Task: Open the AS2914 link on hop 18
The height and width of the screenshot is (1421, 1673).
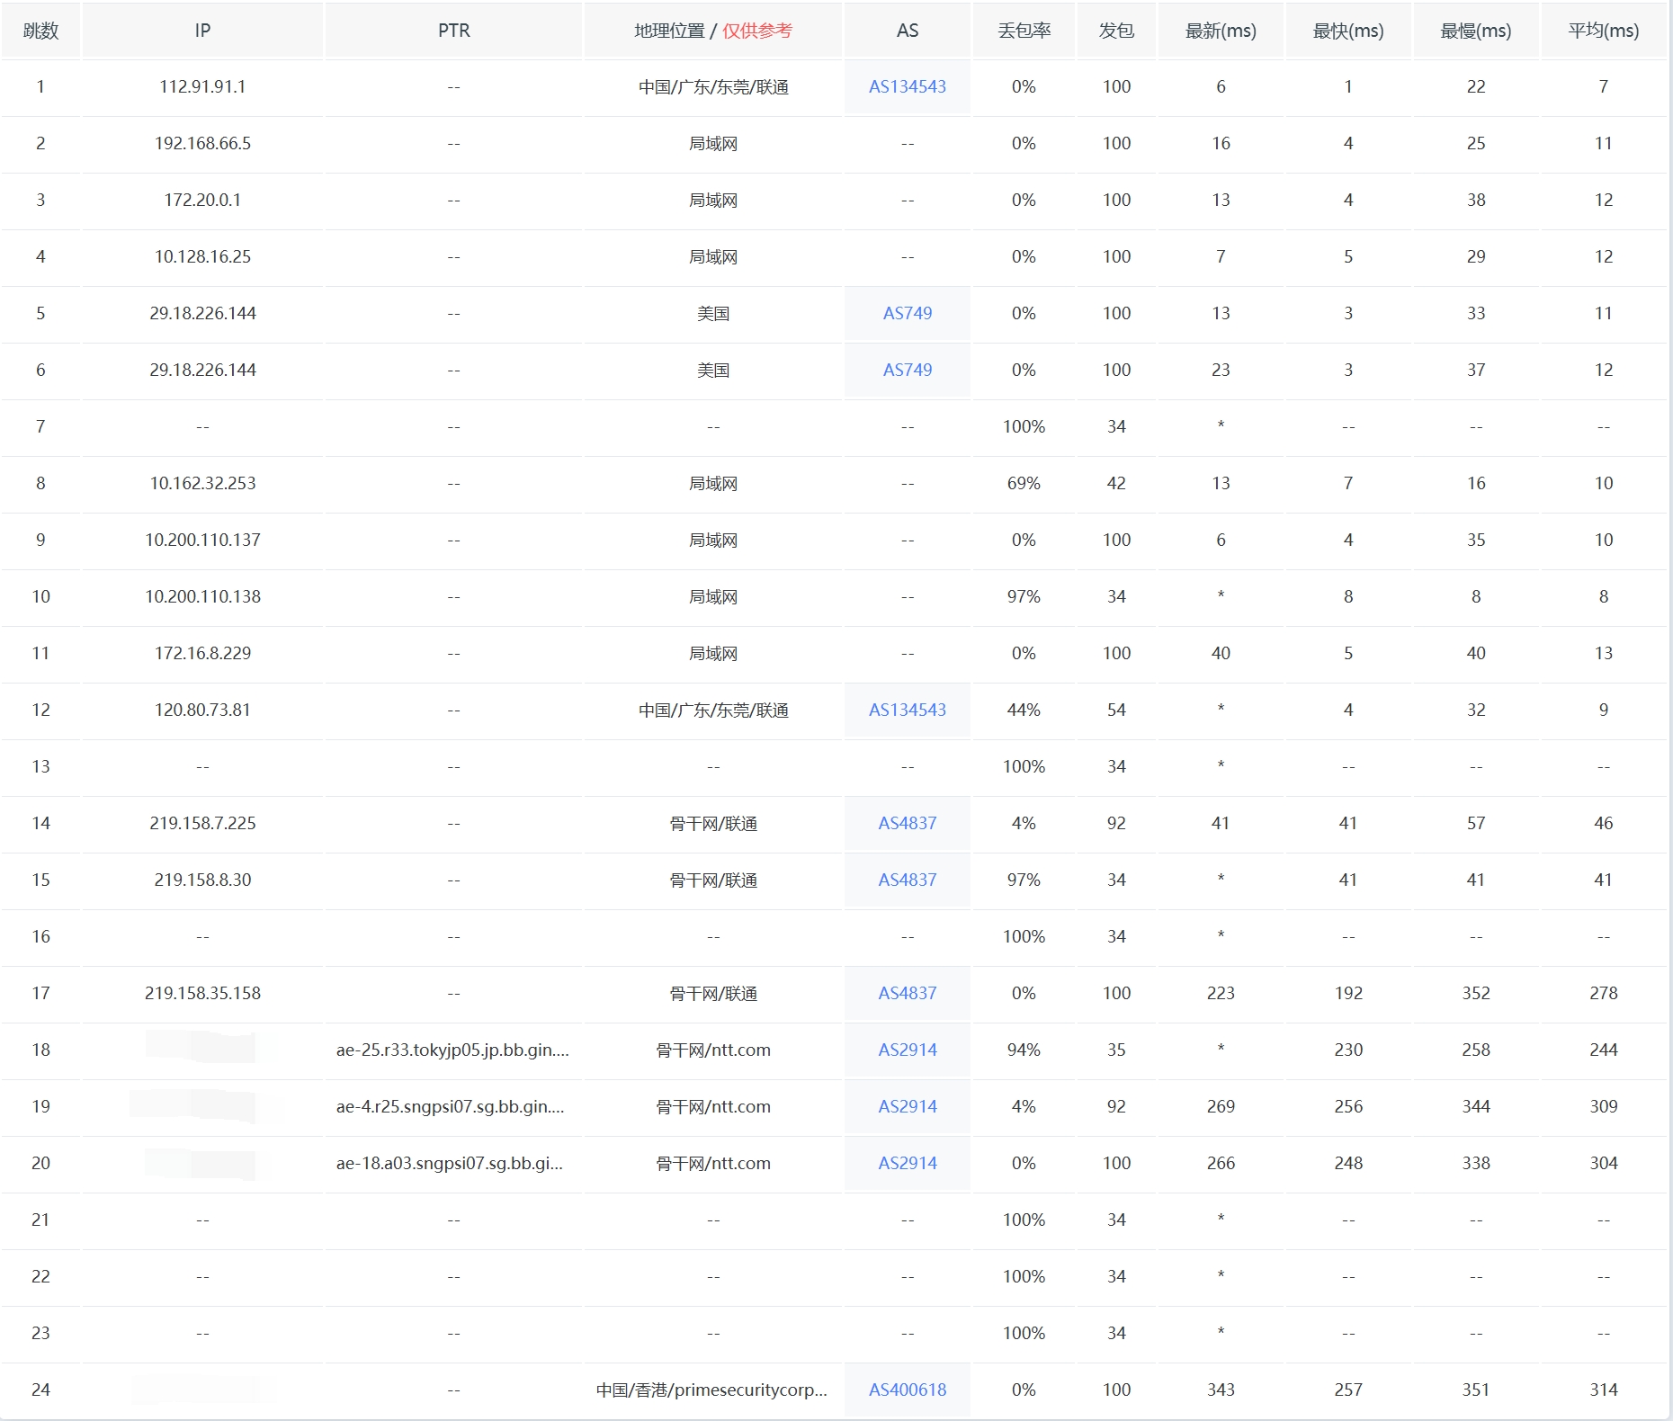Action: [907, 1050]
